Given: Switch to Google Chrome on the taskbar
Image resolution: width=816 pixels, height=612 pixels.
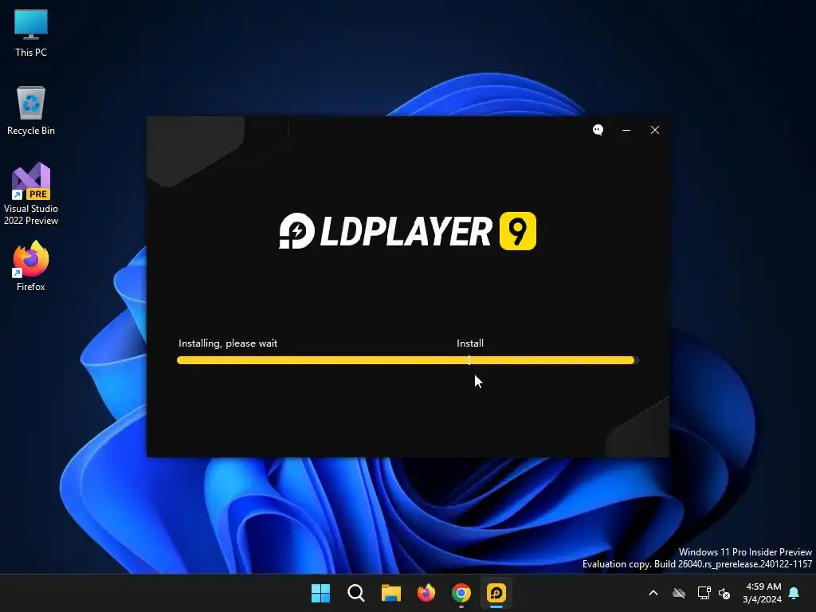Looking at the screenshot, I should 461,593.
